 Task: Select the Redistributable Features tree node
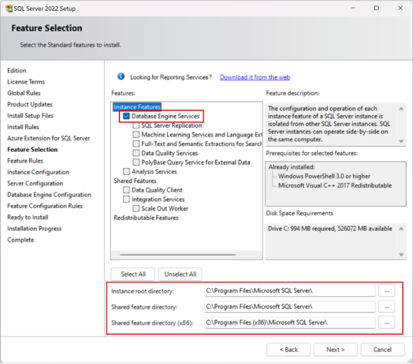146,218
